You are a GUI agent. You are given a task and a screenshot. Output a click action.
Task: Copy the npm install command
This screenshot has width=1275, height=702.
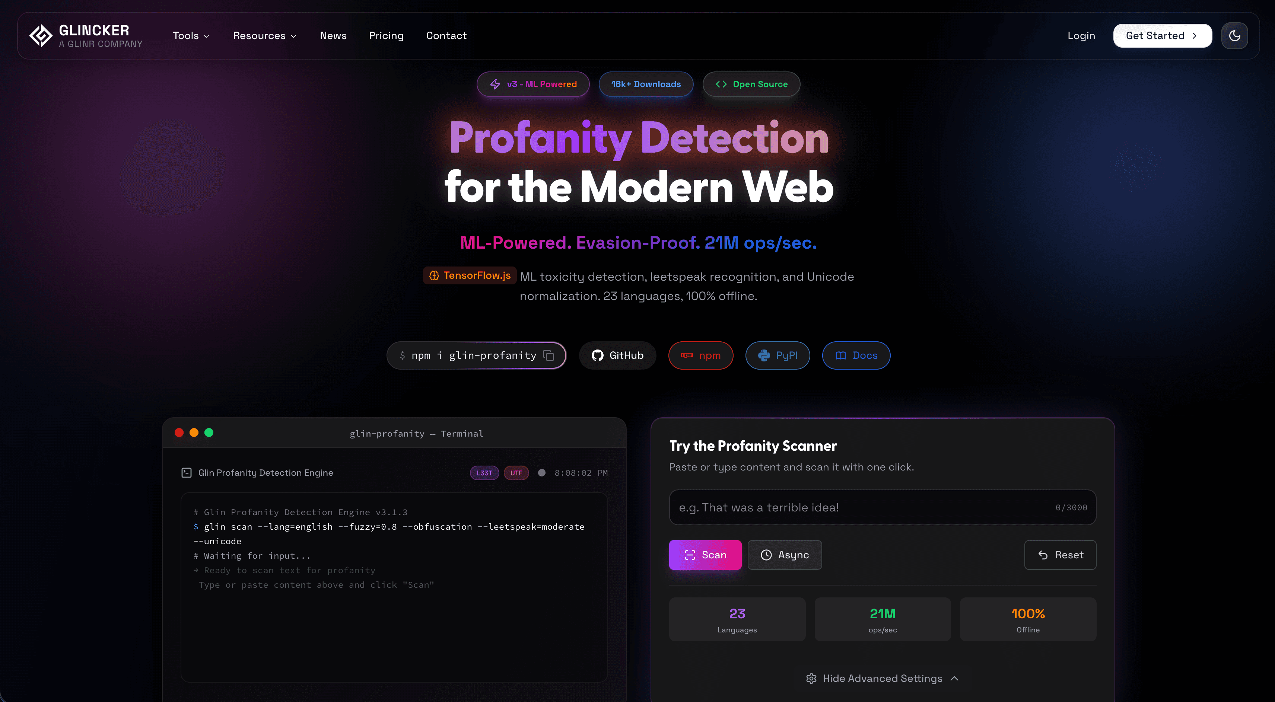tap(549, 355)
